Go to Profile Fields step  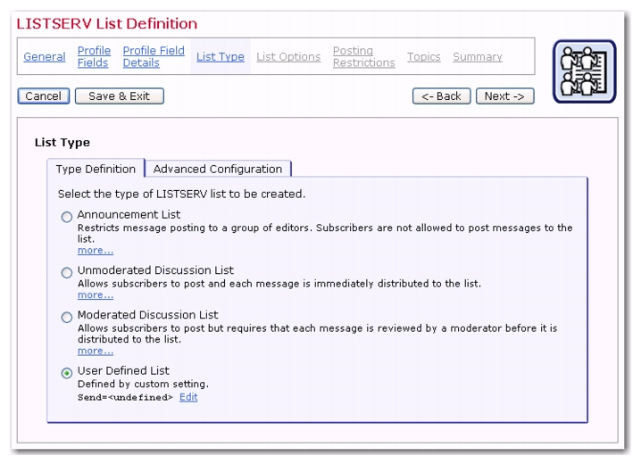tap(94, 57)
